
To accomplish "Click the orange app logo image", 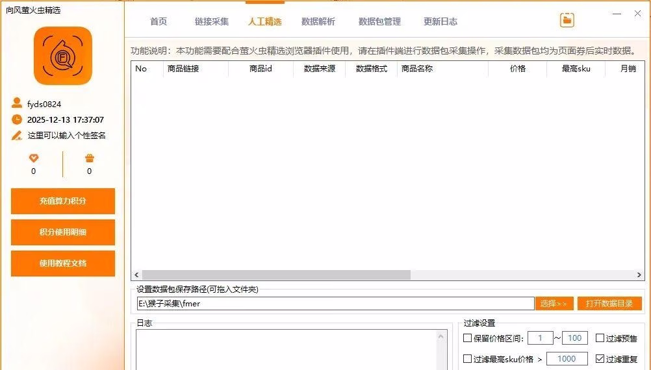I will point(63,56).
